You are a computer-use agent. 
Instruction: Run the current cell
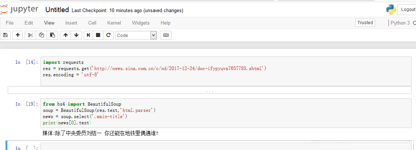88,35
